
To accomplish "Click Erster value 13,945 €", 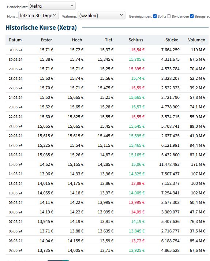I will (45, 221).
